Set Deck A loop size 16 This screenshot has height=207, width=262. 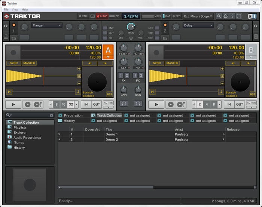pos(64,104)
